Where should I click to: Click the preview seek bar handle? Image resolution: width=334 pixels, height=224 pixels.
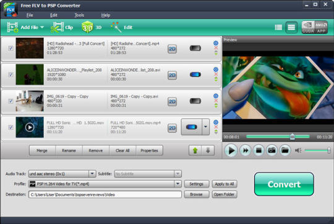coord(293,136)
